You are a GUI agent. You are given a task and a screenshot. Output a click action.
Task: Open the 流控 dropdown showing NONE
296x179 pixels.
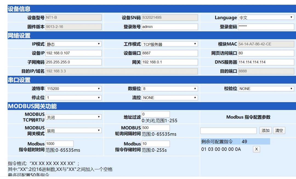[x=170, y=97]
